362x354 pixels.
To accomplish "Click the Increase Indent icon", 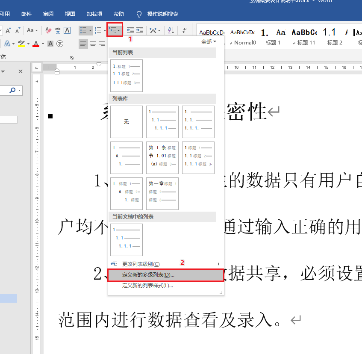I will tap(140, 30).
